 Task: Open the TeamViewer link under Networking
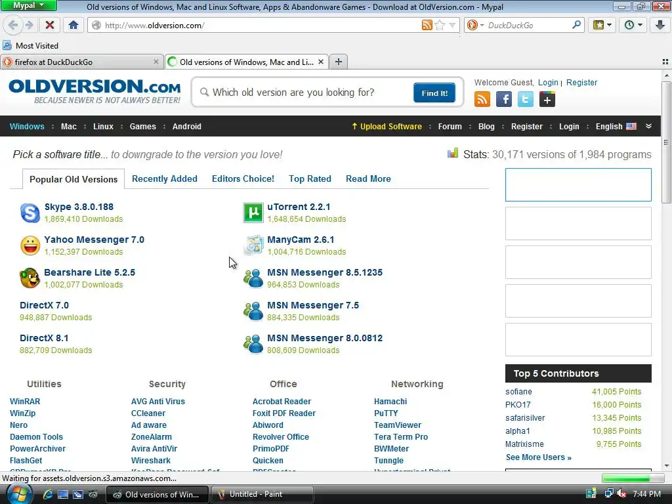point(398,425)
